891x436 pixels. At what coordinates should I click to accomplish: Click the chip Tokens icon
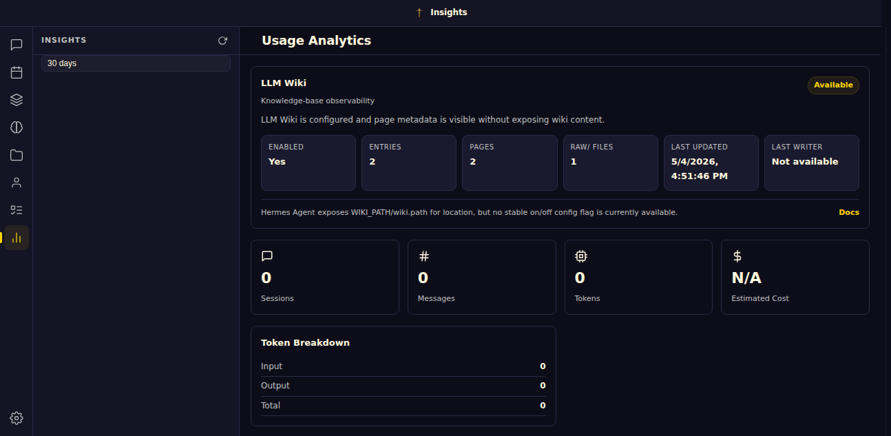[581, 256]
